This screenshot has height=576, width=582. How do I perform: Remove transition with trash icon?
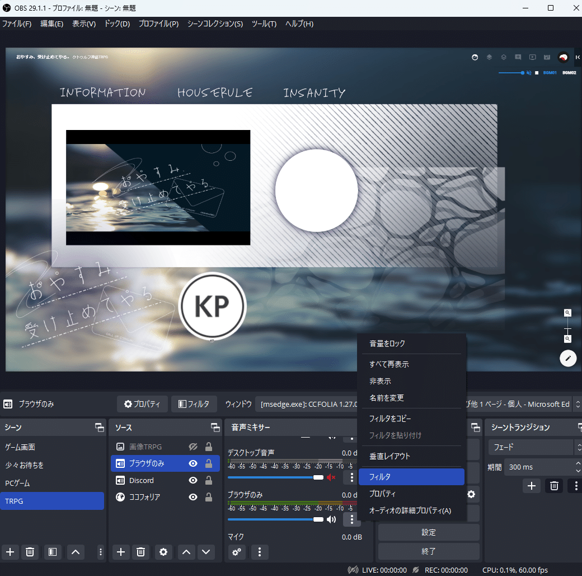point(554,486)
